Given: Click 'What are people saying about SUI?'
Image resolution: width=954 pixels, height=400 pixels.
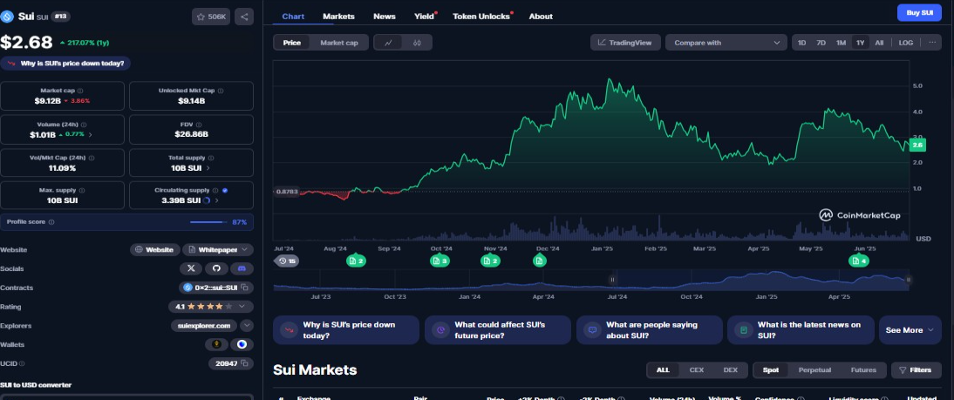Looking at the screenshot, I should tap(649, 330).
